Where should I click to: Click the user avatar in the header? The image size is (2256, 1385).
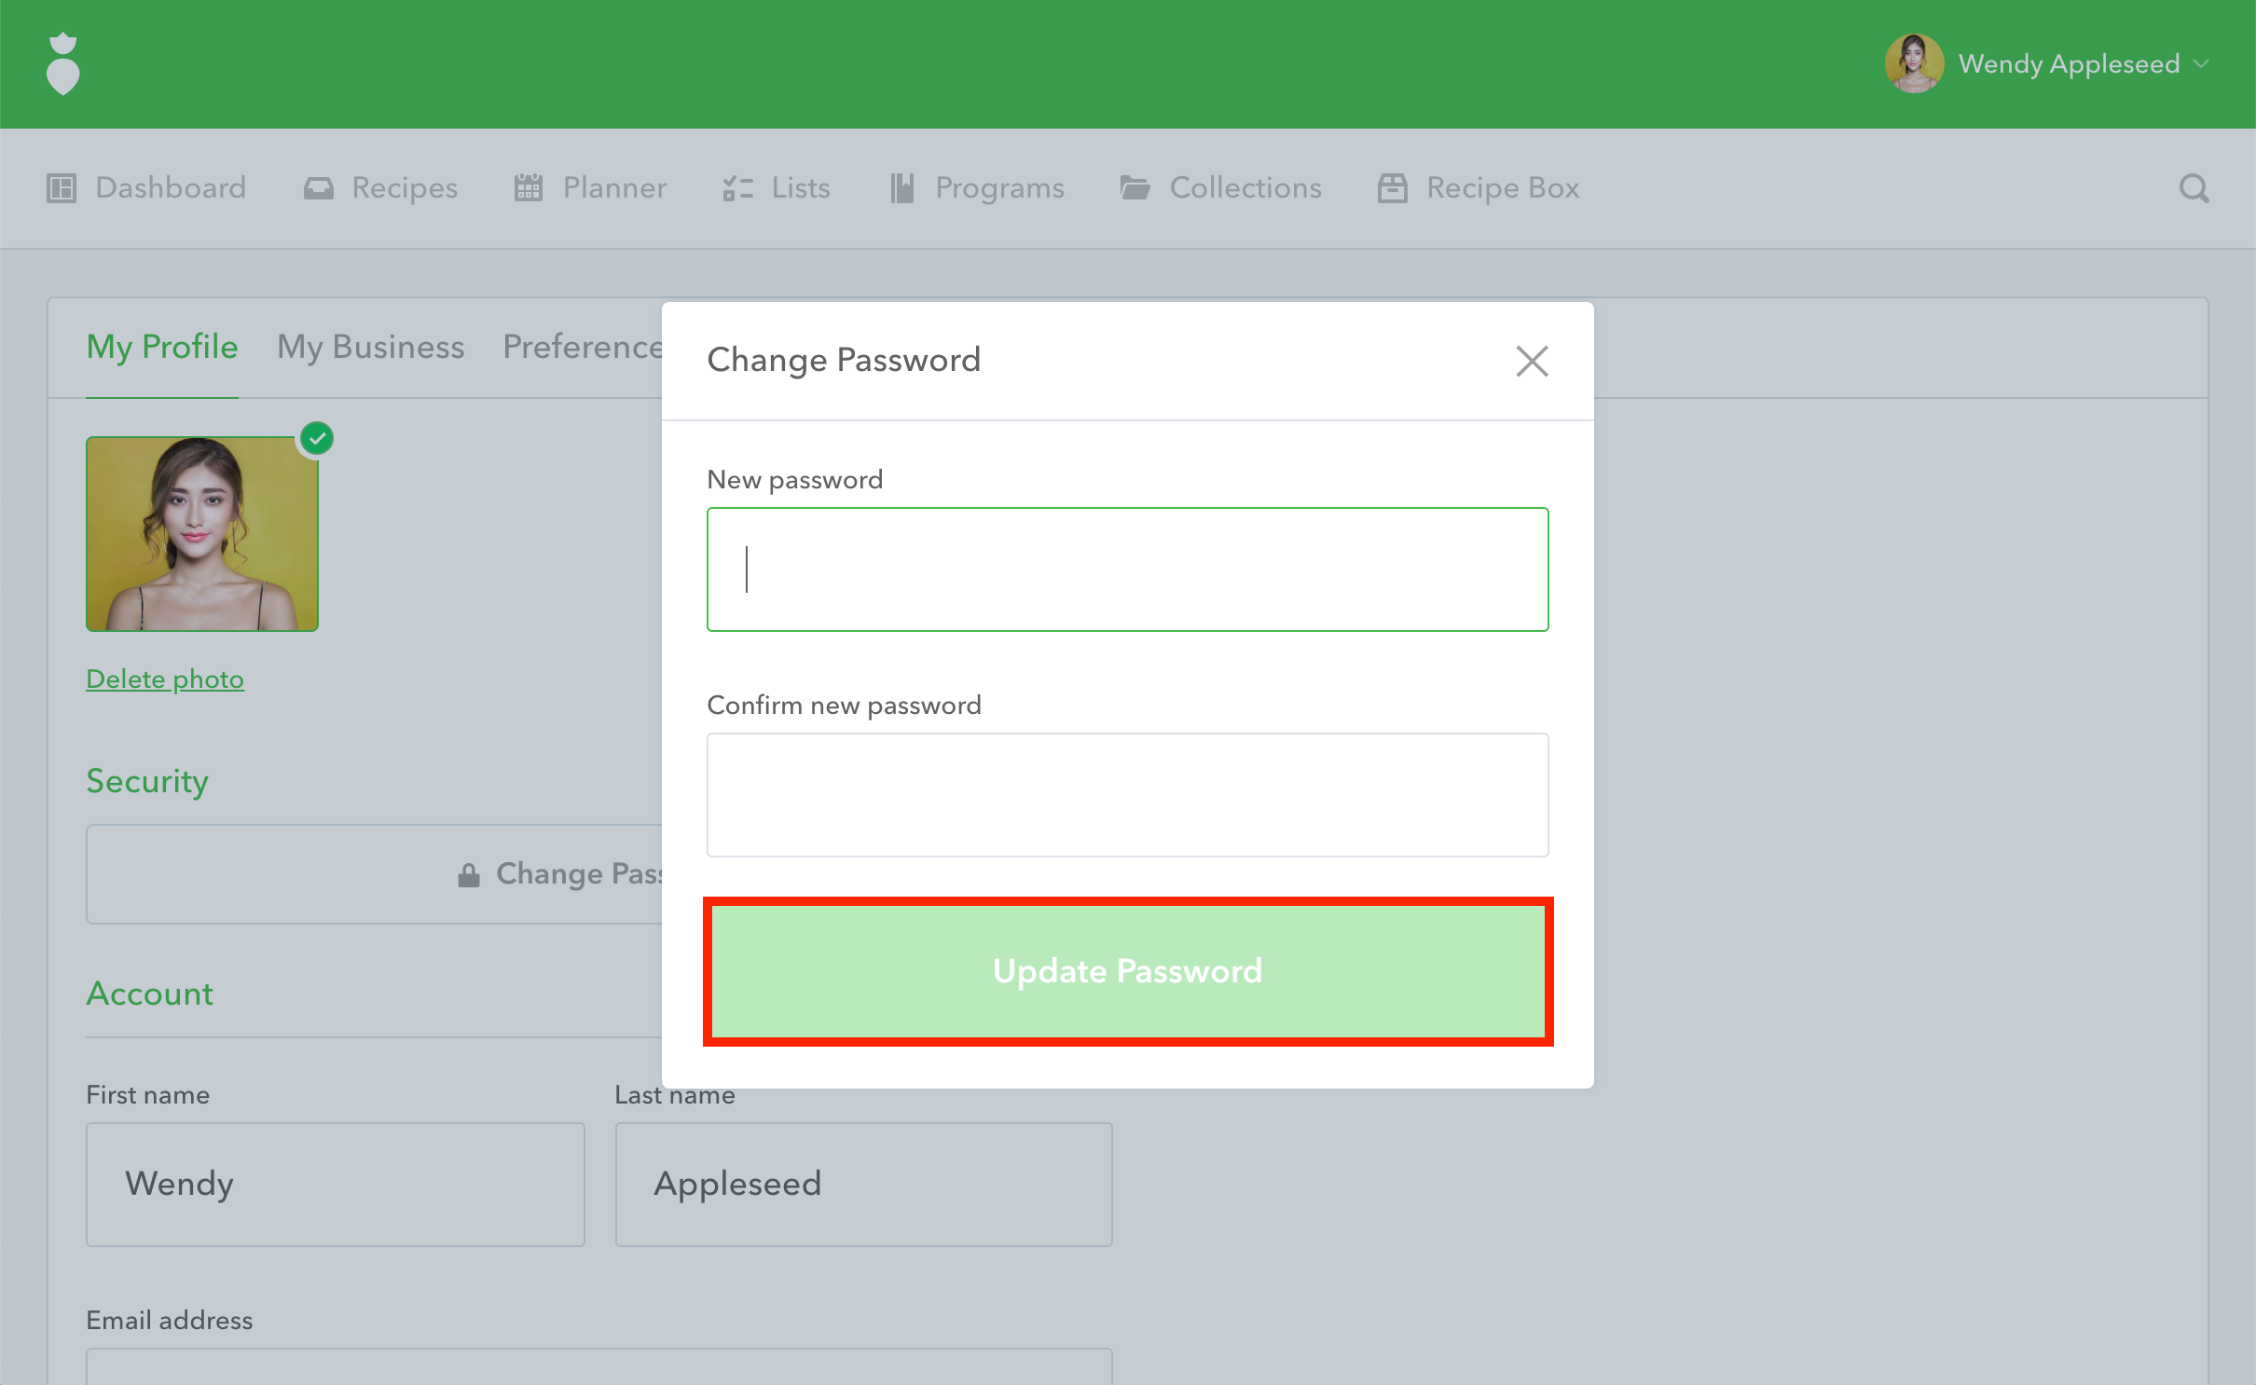click(1914, 64)
